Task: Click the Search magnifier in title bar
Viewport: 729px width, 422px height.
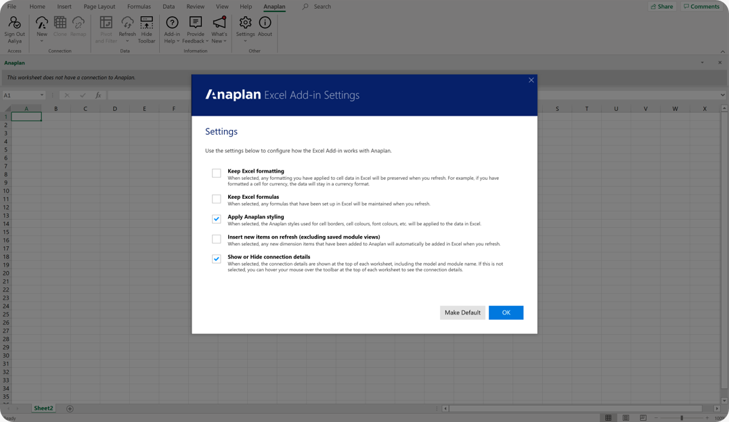Action: tap(305, 7)
